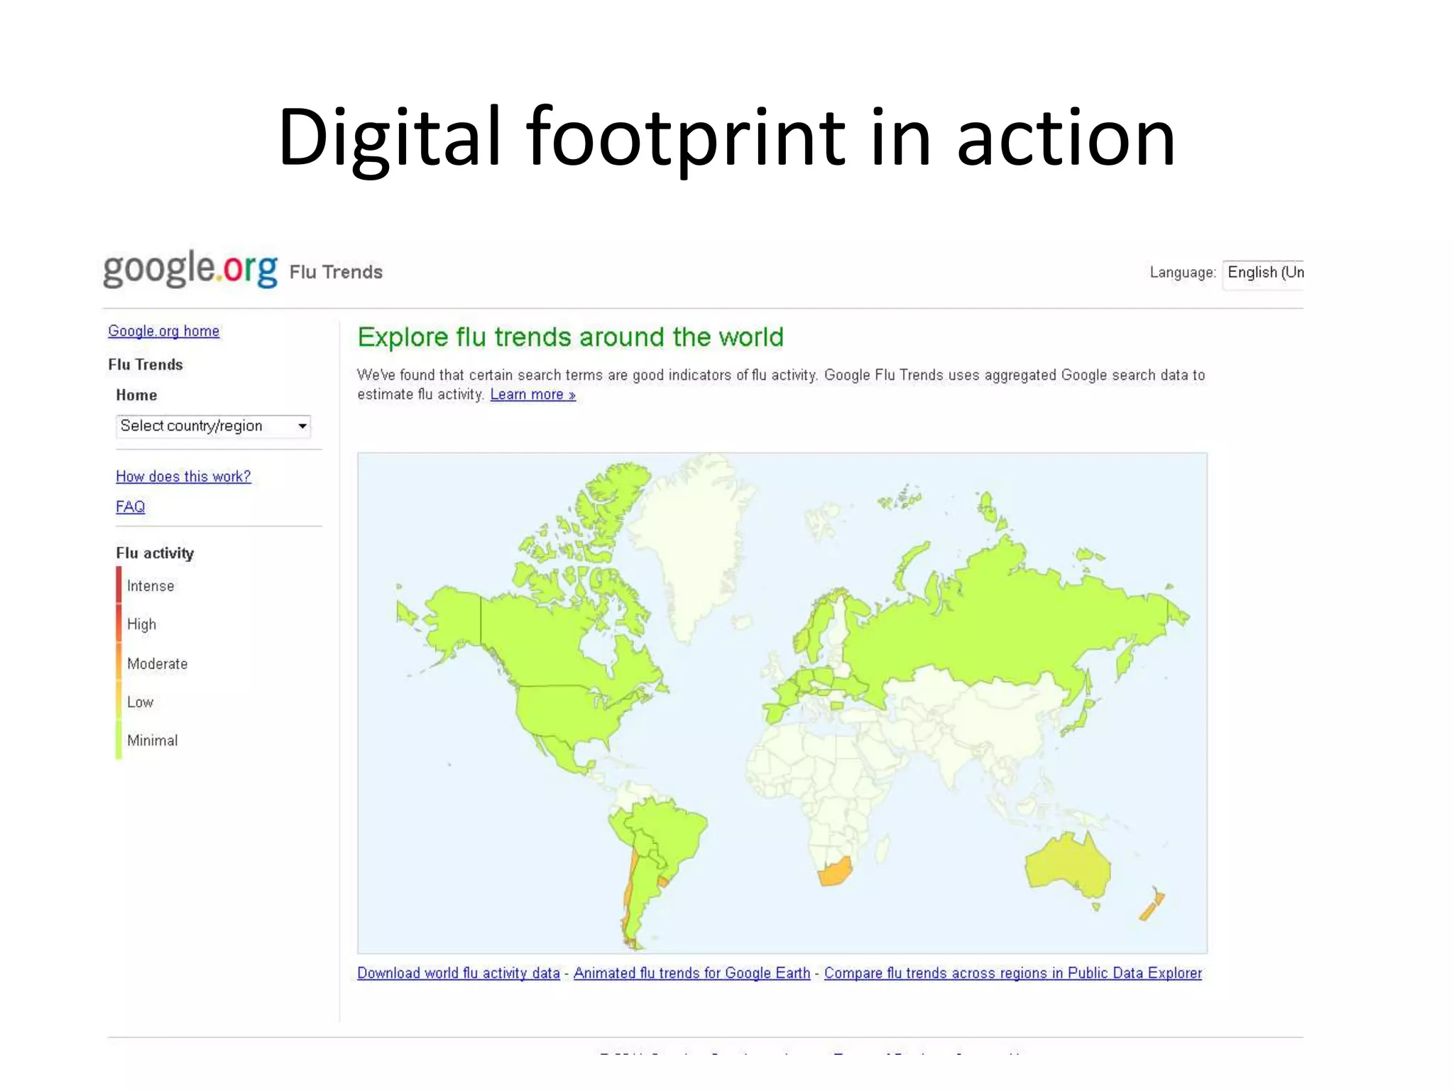1454x1091 pixels.
Task: Click the Moderate orange legend color
Action: (x=119, y=663)
